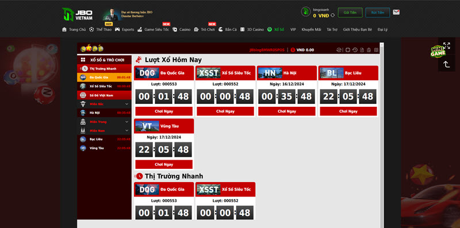Click Đa Quốc Gia card under Thị Trường Nhanh
The image size is (460, 228).
tap(164, 201)
